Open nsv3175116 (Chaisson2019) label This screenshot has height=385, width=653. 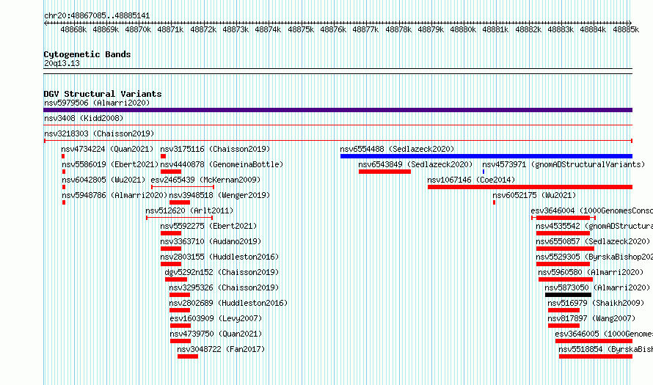[x=215, y=149]
